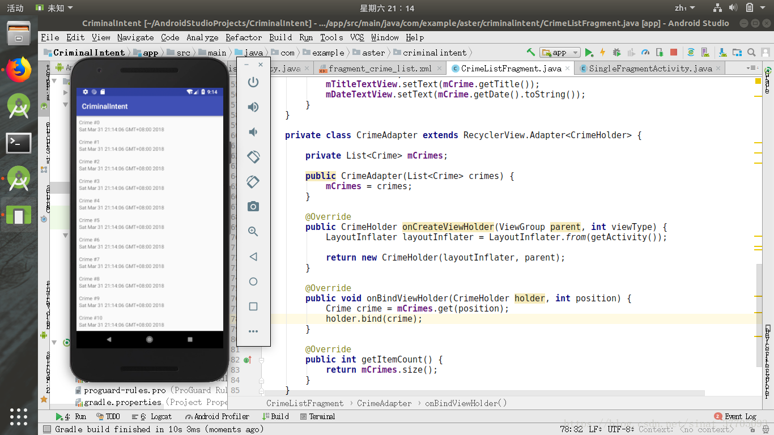Switch to fragment_crime_list.xml tab
The width and height of the screenshot is (774, 435).
(x=380, y=69)
